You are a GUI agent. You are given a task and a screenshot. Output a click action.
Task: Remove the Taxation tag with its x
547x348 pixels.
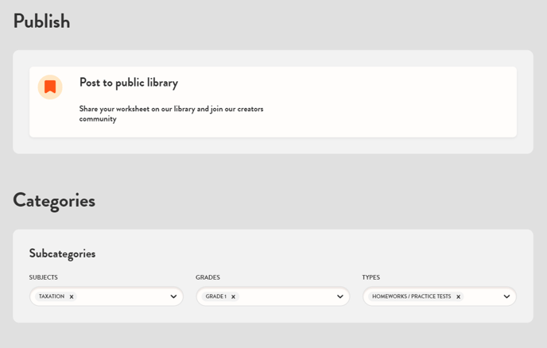tap(72, 297)
